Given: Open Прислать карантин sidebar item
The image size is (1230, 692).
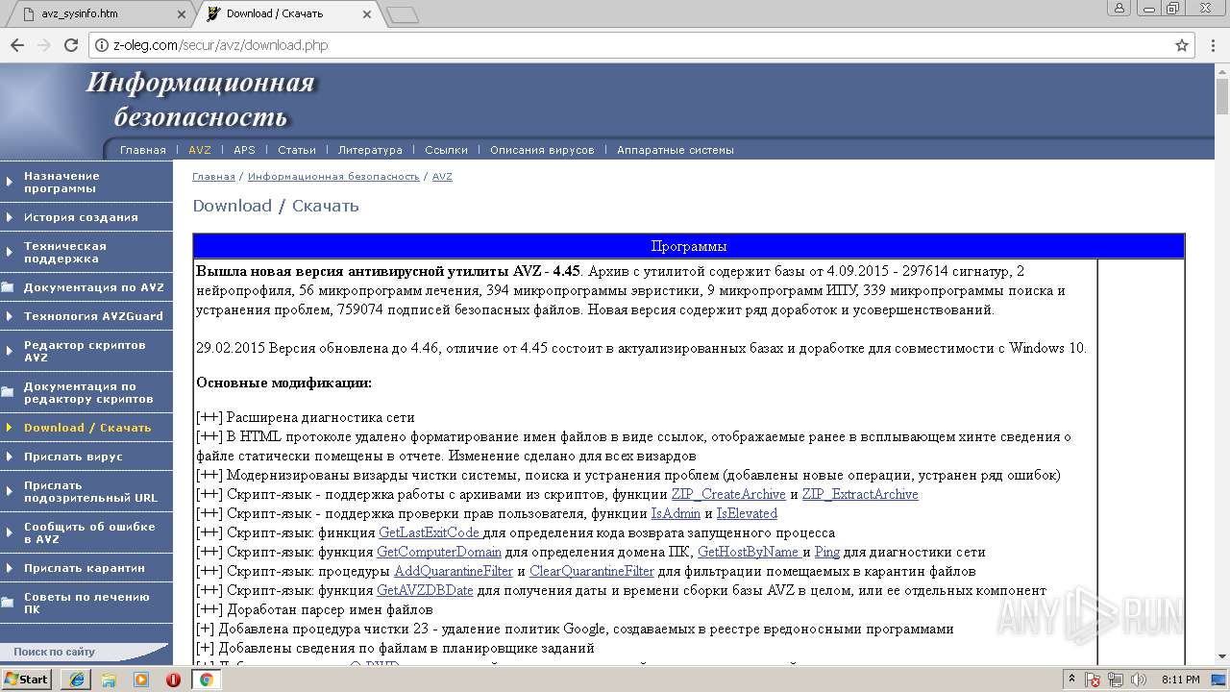Looking at the screenshot, I should pos(86,568).
